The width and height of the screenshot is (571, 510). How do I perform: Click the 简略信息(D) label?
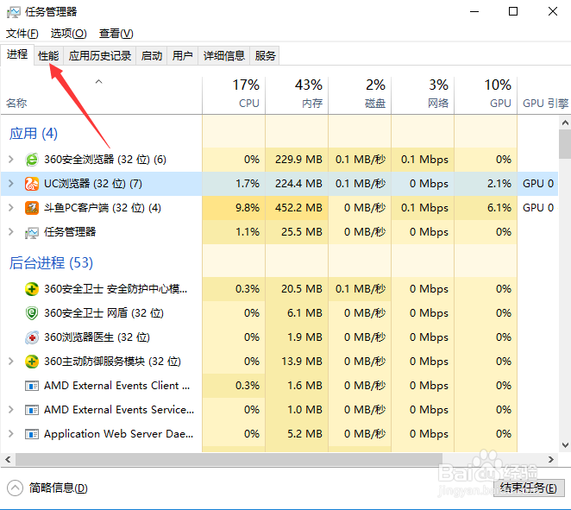[x=59, y=488]
